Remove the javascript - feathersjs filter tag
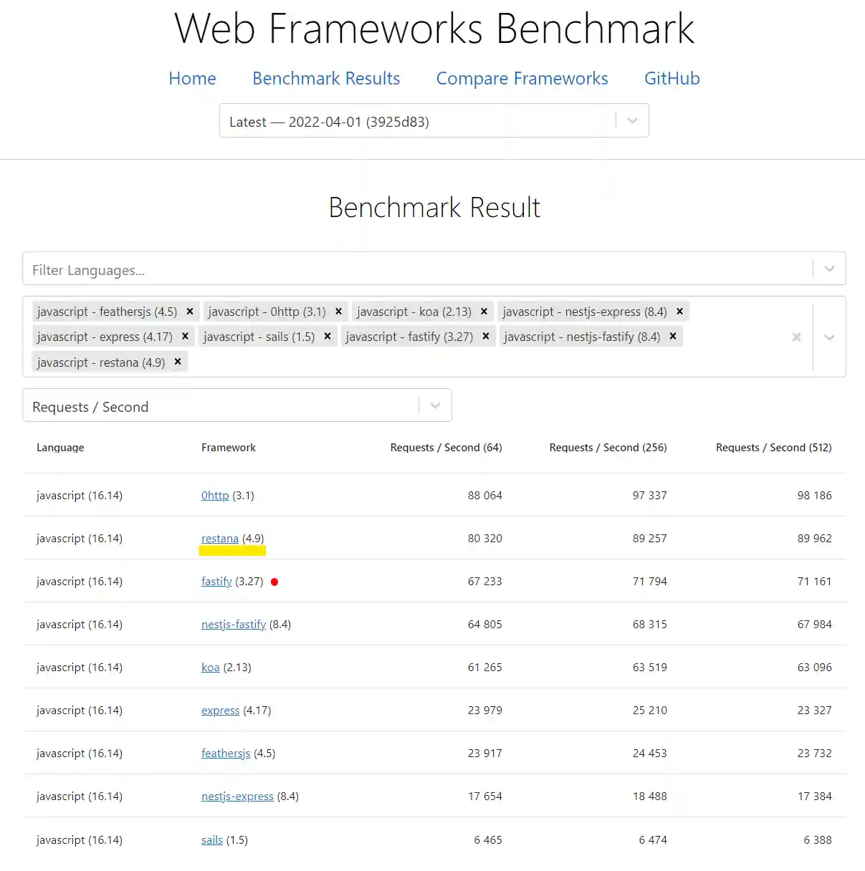This screenshot has height=871, width=865. pyautogui.click(x=189, y=311)
